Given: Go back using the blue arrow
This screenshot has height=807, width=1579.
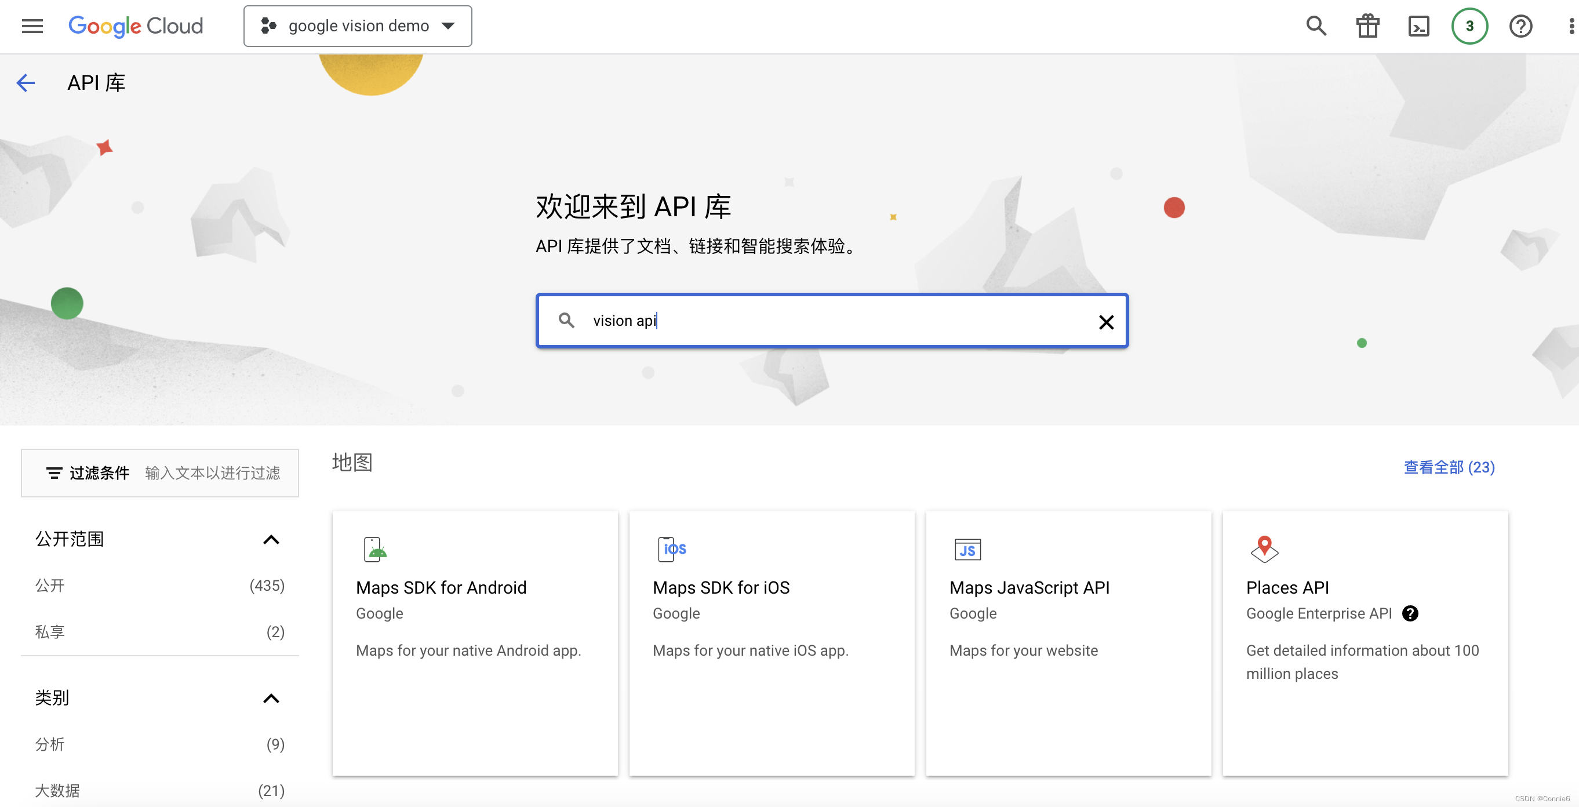Looking at the screenshot, I should click(x=26, y=83).
